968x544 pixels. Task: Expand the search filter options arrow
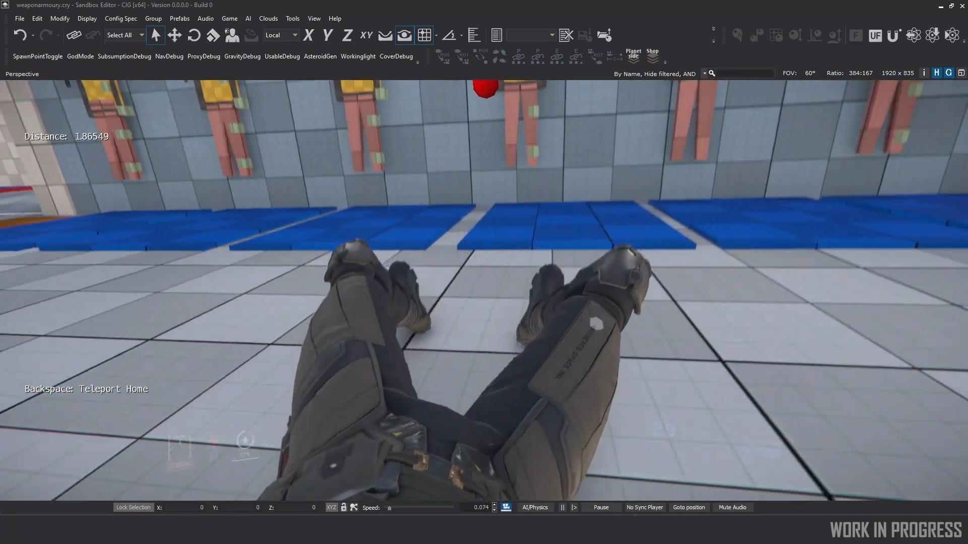coord(704,74)
